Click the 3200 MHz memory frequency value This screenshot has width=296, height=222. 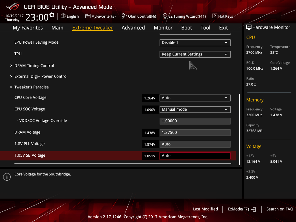pyautogui.click(x=254, y=115)
